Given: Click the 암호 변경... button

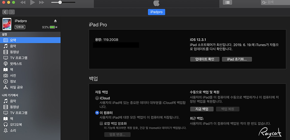Looking at the screenshot, I should [117, 134].
